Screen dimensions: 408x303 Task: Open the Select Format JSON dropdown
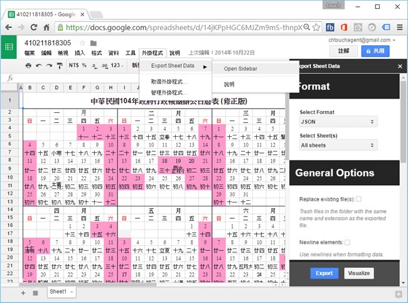[x=338, y=122]
